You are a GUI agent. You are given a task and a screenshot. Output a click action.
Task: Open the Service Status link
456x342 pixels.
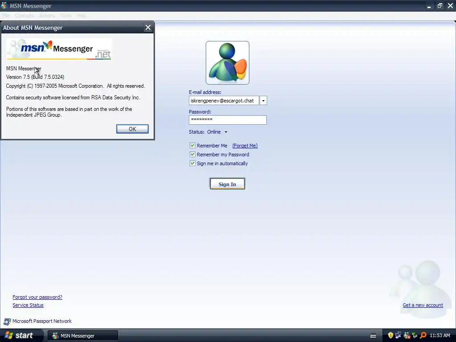tap(28, 305)
